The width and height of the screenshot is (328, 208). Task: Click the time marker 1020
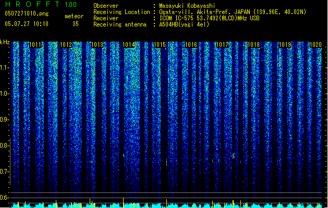coord(315,45)
